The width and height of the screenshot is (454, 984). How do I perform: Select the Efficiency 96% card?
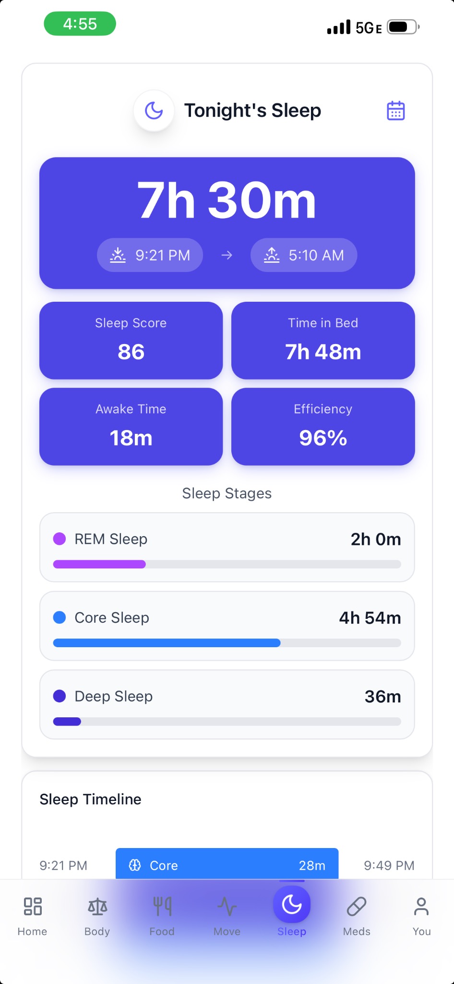[x=323, y=426]
